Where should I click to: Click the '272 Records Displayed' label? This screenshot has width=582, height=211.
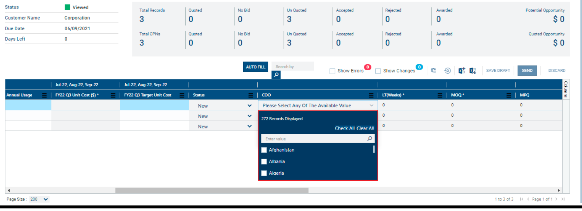[282, 119]
